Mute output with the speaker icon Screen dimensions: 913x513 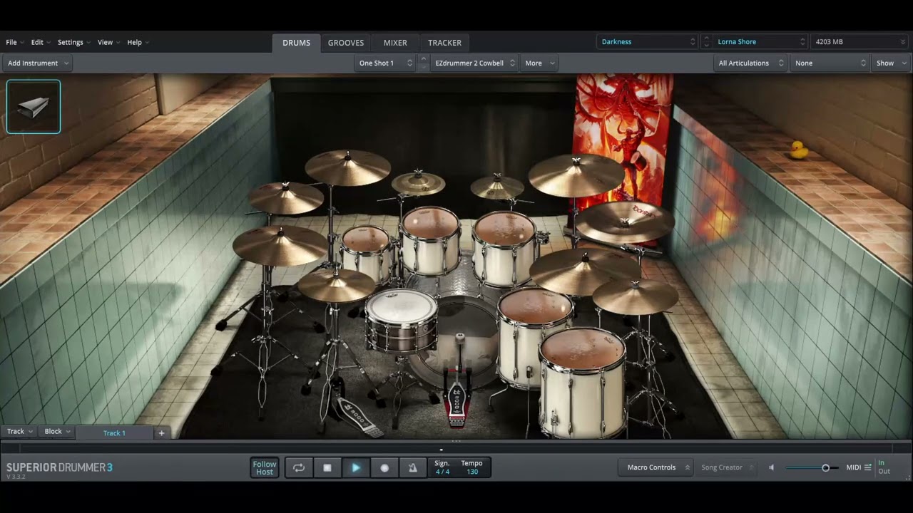[771, 467]
